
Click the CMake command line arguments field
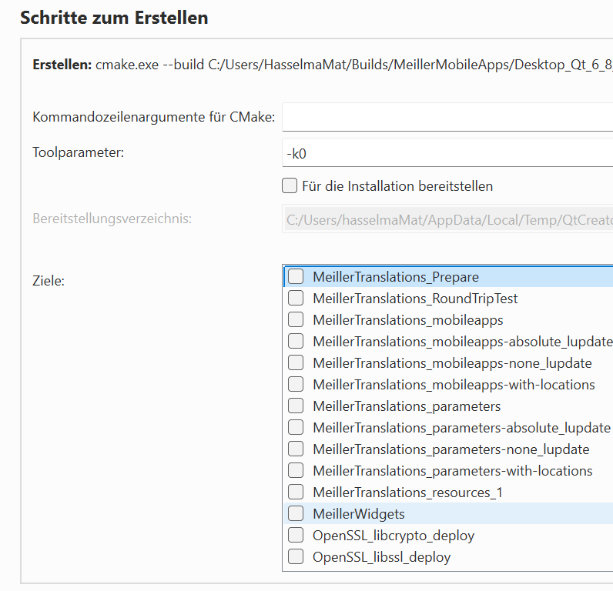tap(447, 118)
